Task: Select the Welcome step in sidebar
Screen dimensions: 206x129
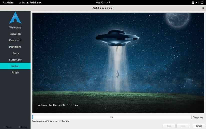Action: pos(15,27)
